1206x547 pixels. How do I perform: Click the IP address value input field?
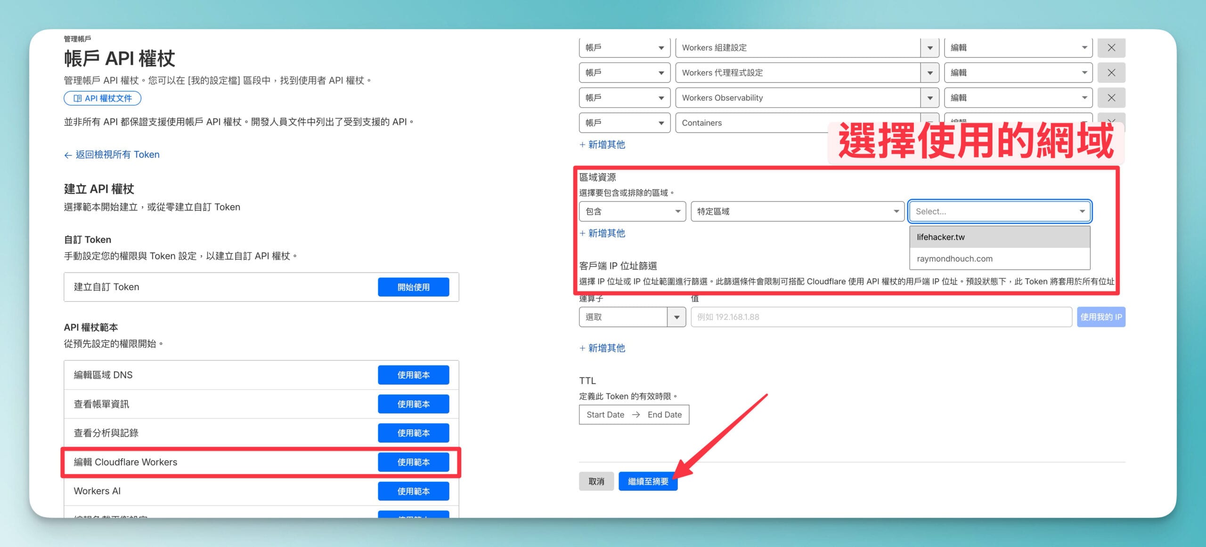click(x=880, y=317)
